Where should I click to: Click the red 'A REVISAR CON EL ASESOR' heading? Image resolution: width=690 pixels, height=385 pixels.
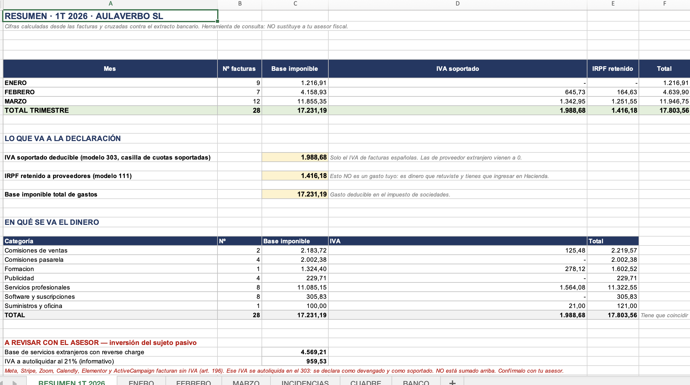click(100, 343)
